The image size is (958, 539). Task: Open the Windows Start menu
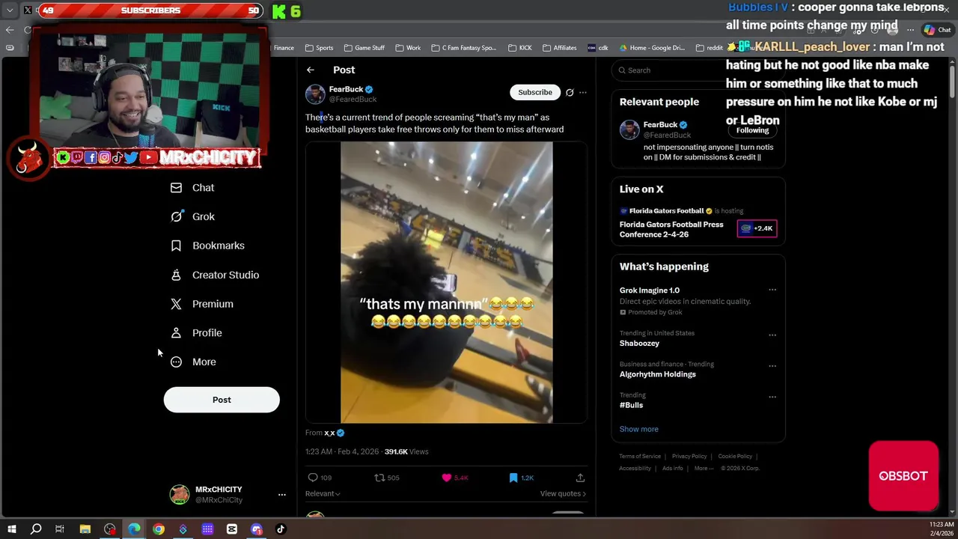11,529
